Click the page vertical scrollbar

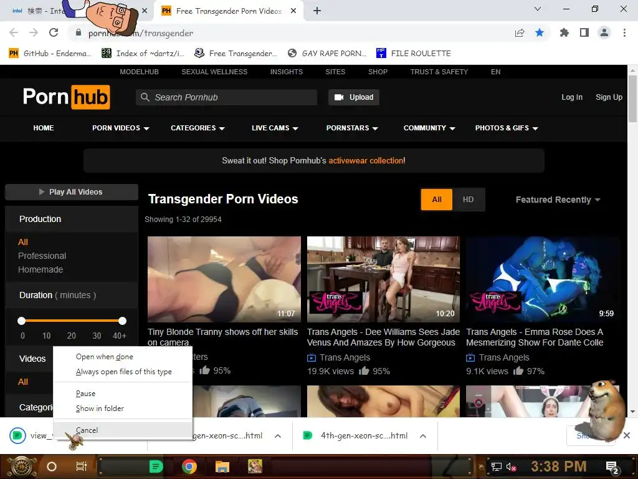632,99
